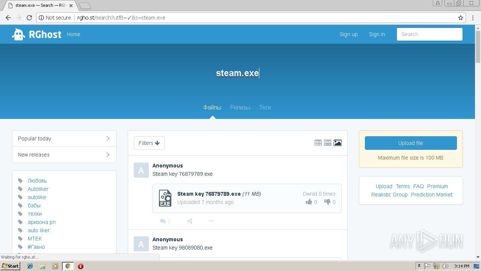Click tag icon beside Любовь
Image resolution: width=481 pixels, height=271 pixels.
(20, 181)
